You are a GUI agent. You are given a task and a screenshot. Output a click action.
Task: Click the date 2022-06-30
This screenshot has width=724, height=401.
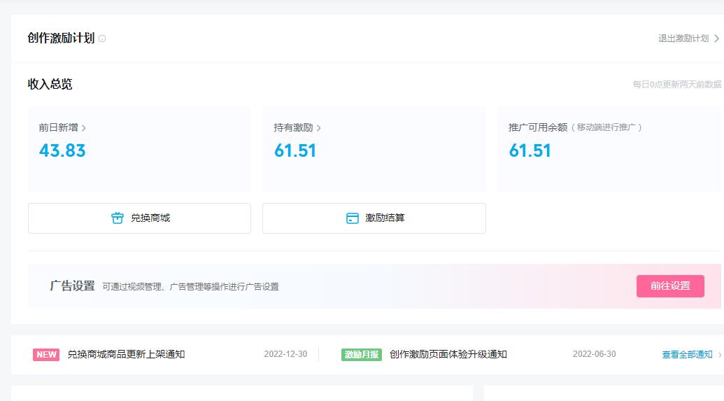[595, 354]
